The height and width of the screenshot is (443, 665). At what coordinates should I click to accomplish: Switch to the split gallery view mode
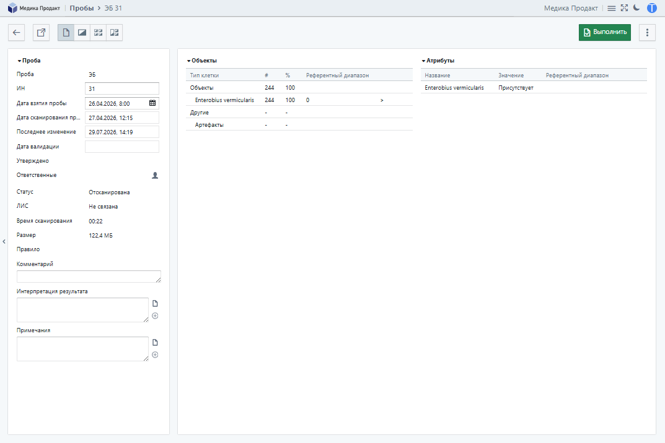coord(115,33)
